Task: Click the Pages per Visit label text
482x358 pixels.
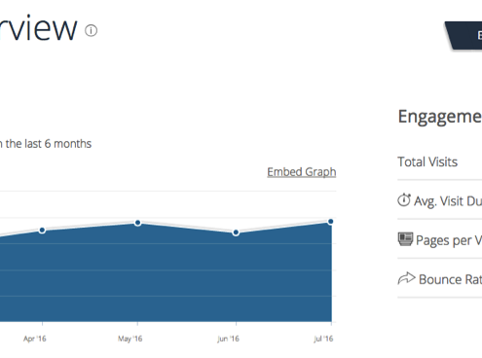Action: point(449,240)
